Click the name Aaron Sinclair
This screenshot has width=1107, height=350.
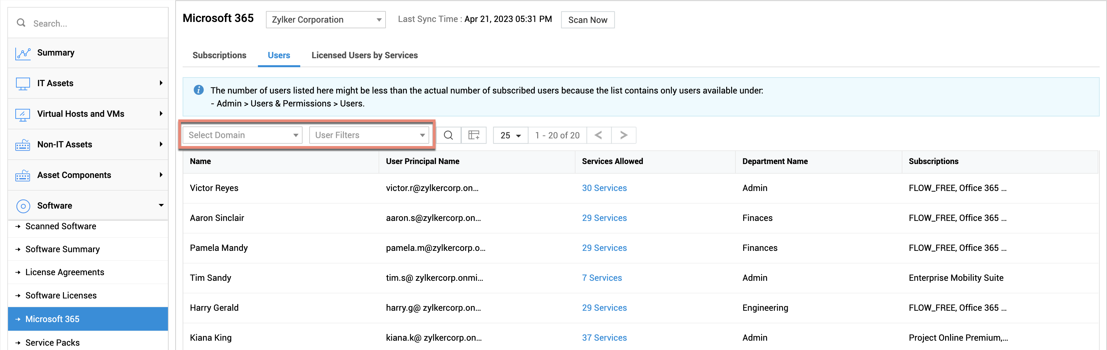click(217, 218)
